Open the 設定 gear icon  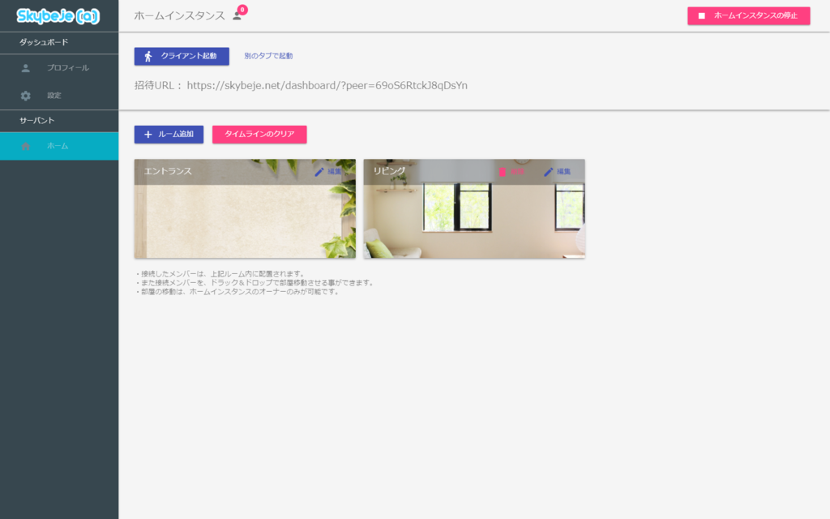25,96
